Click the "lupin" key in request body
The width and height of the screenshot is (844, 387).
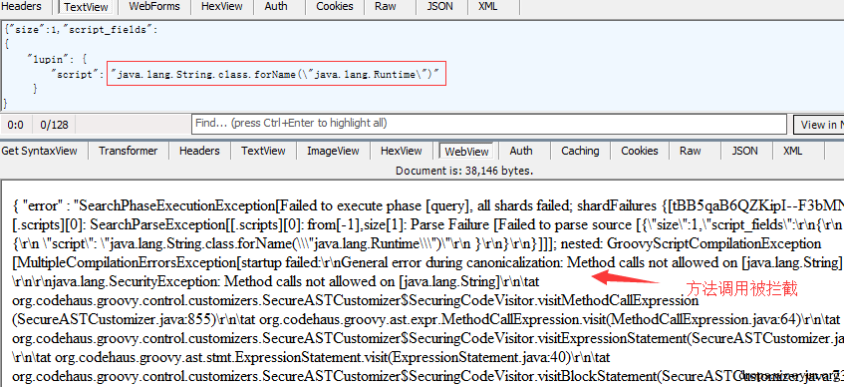(52, 59)
